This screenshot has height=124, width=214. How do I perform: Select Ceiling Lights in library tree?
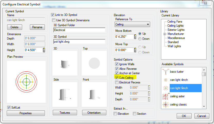point(175,26)
